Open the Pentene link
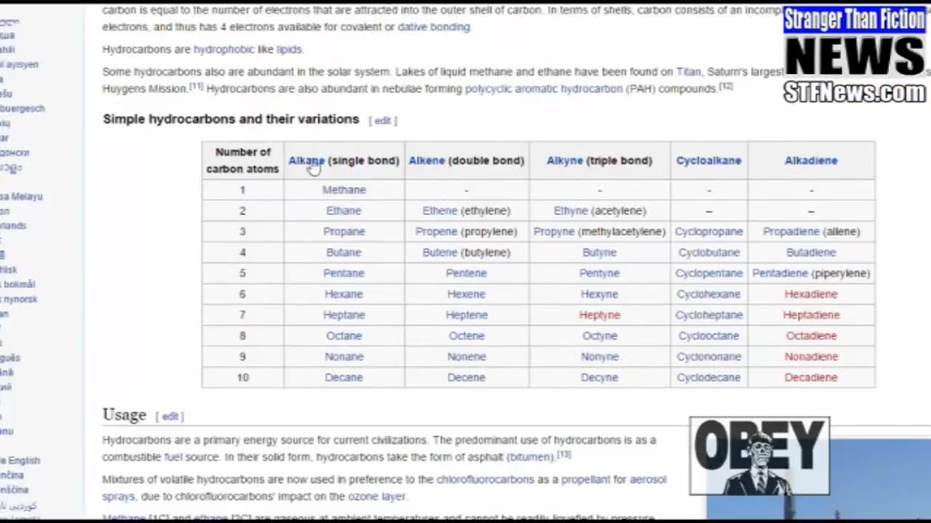 pos(466,273)
